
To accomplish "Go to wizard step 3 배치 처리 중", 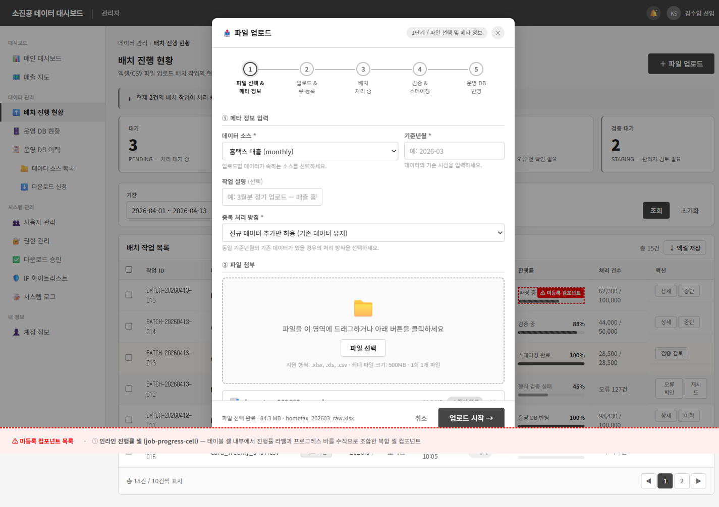I will click(363, 69).
